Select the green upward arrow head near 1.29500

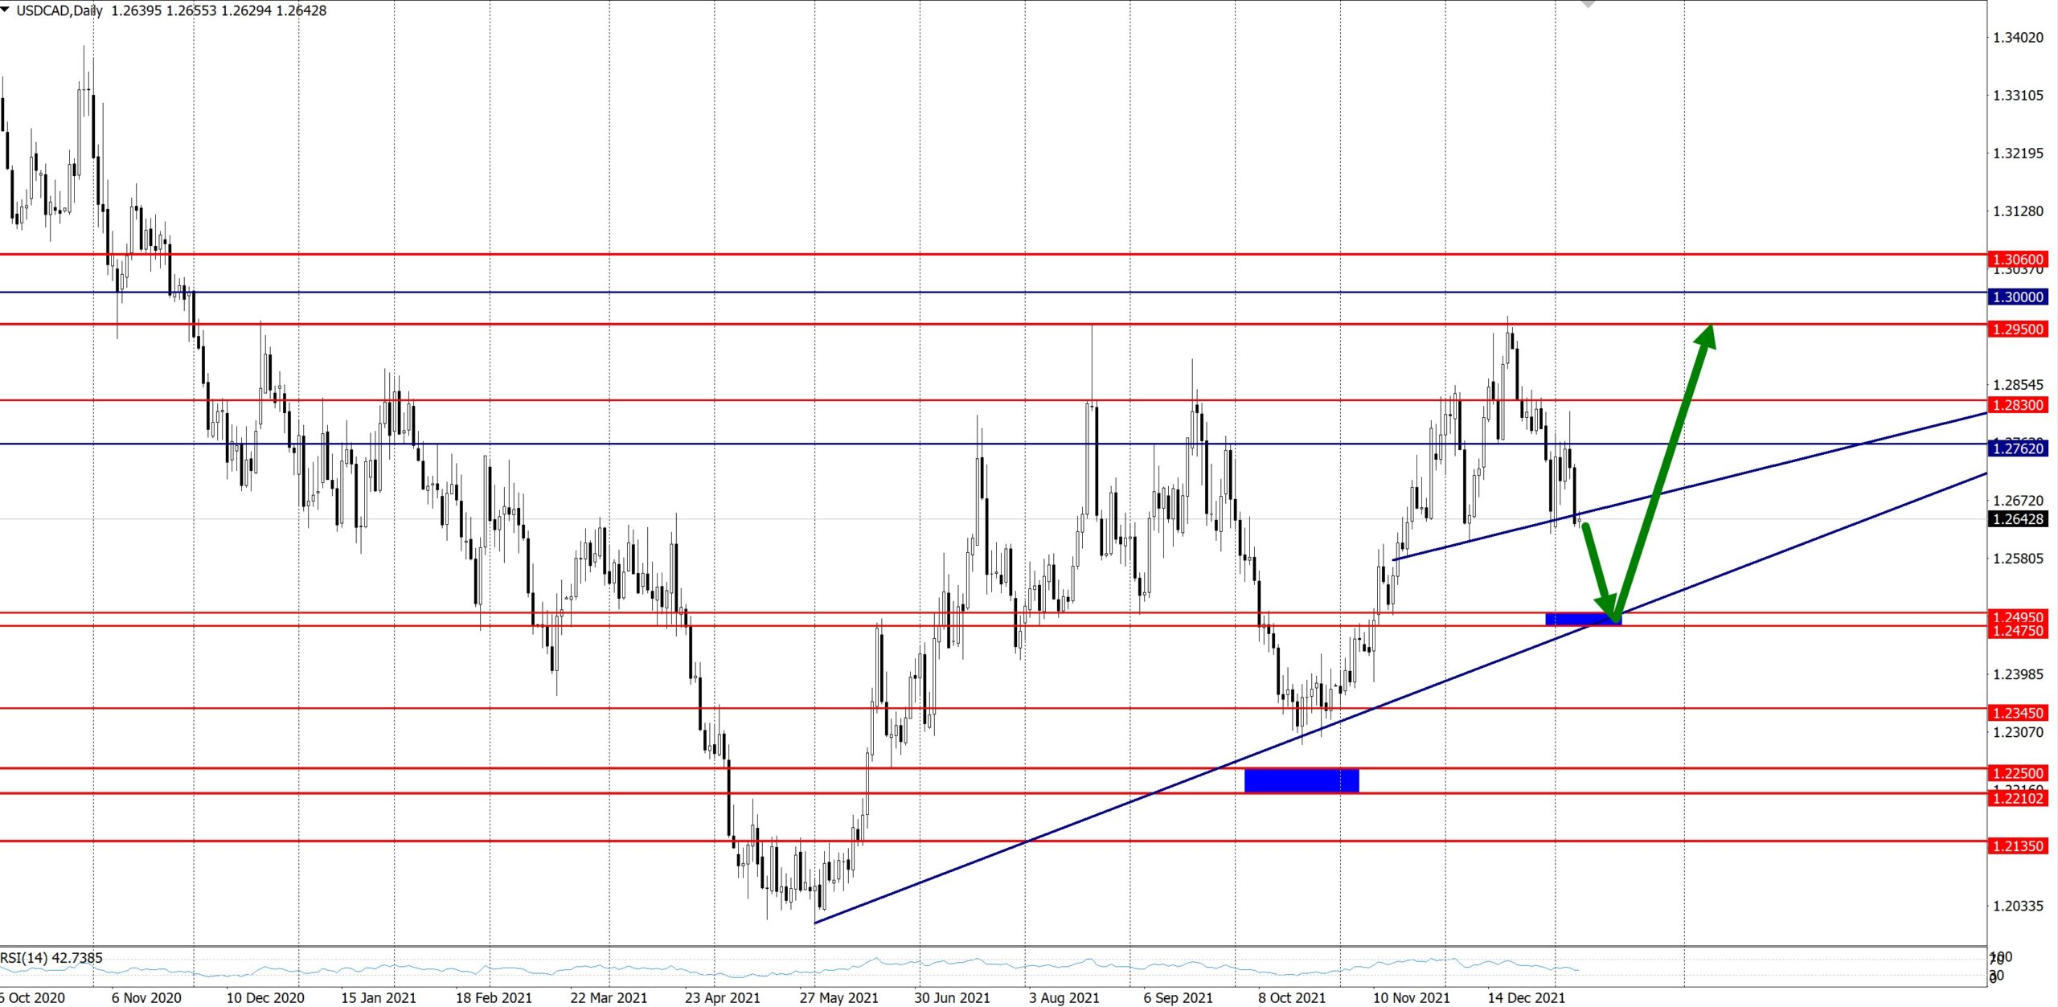click(1707, 337)
